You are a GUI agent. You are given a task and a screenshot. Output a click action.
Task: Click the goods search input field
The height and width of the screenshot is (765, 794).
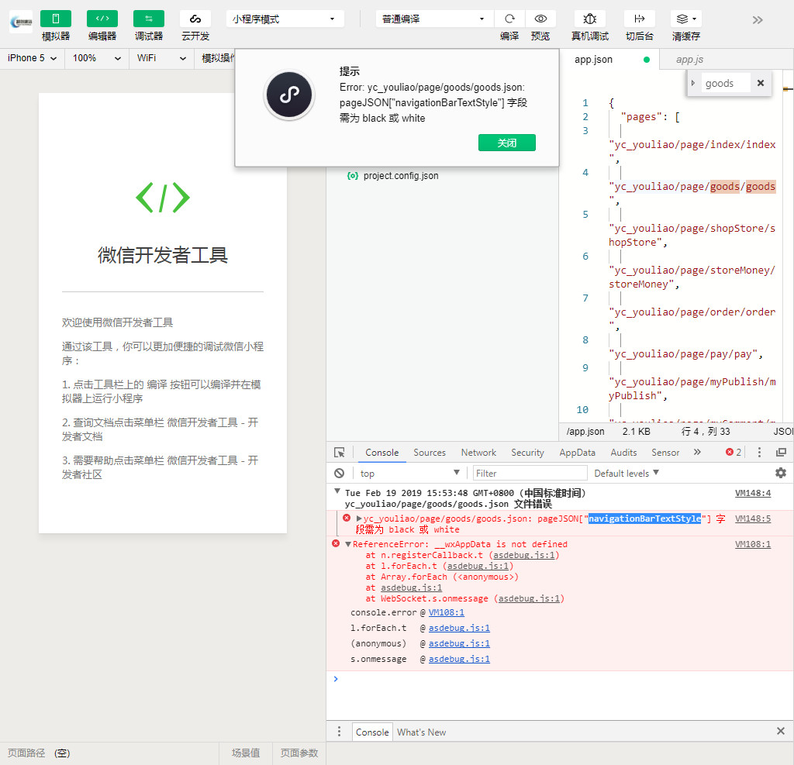(x=727, y=84)
